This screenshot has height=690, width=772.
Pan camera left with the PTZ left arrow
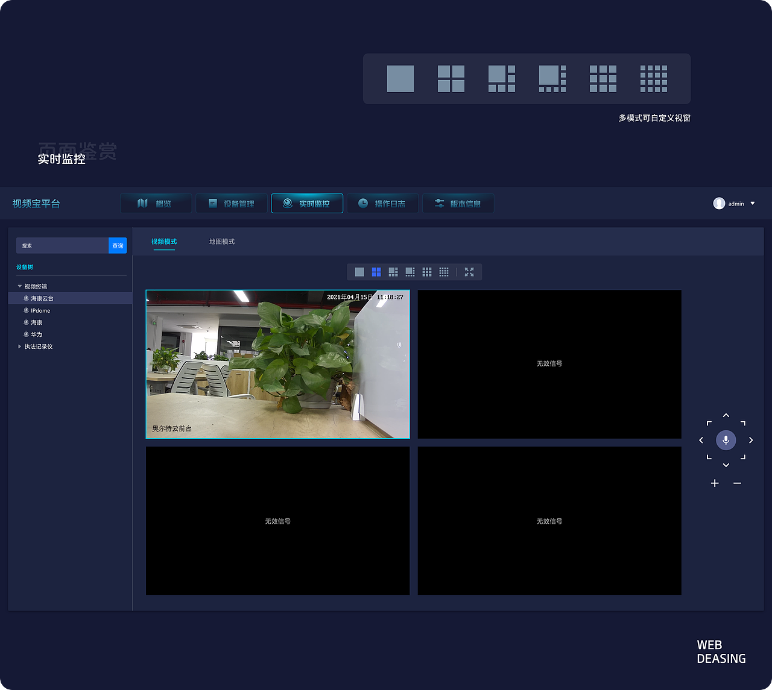(x=701, y=441)
